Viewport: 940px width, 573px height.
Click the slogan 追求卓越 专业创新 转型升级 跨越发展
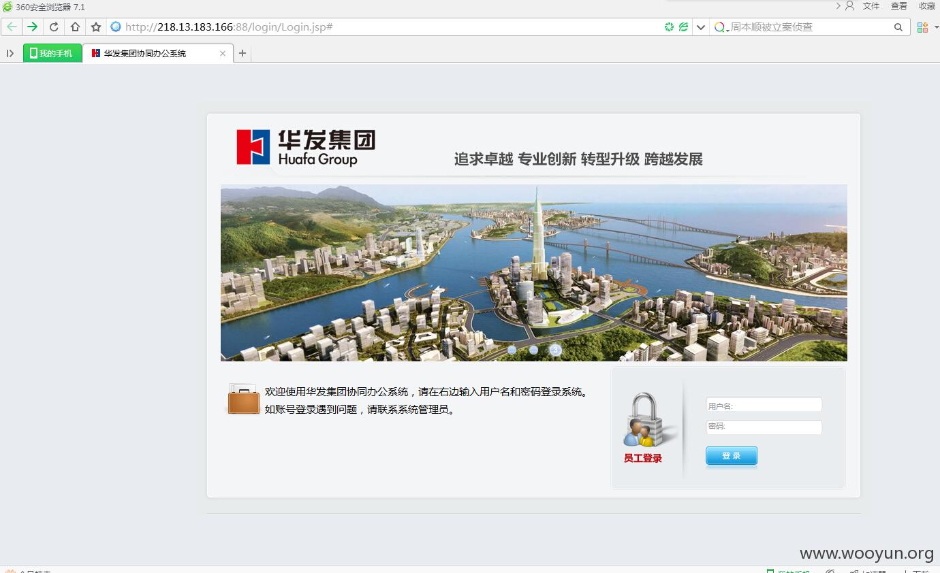click(578, 159)
